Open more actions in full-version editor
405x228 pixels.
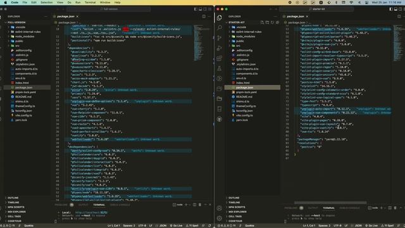(209, 16)
